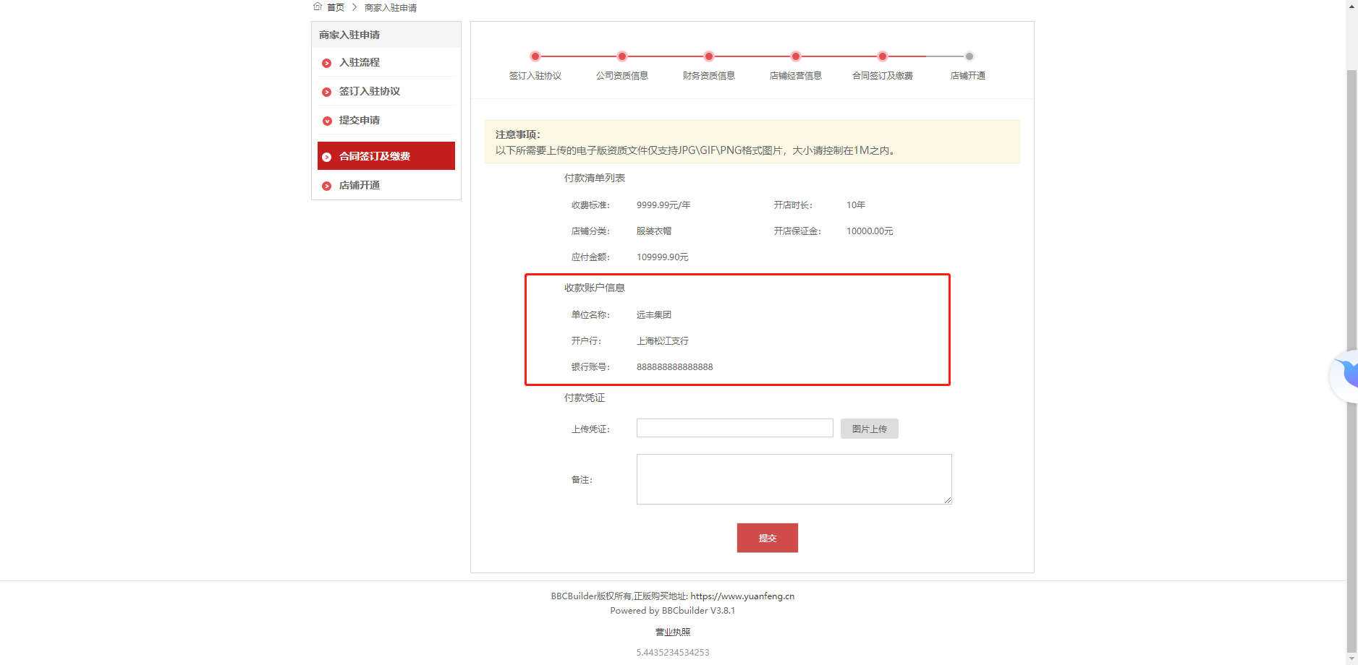Click 签订入驻协议 step label
The width and height of the screenshot is (1358, 665).
[535, 75]
